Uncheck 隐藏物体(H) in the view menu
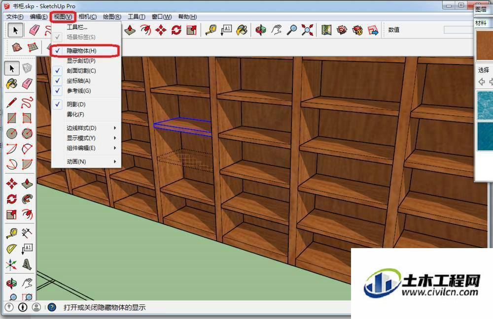This screenshot has height=319, width=493. [85, 51]
